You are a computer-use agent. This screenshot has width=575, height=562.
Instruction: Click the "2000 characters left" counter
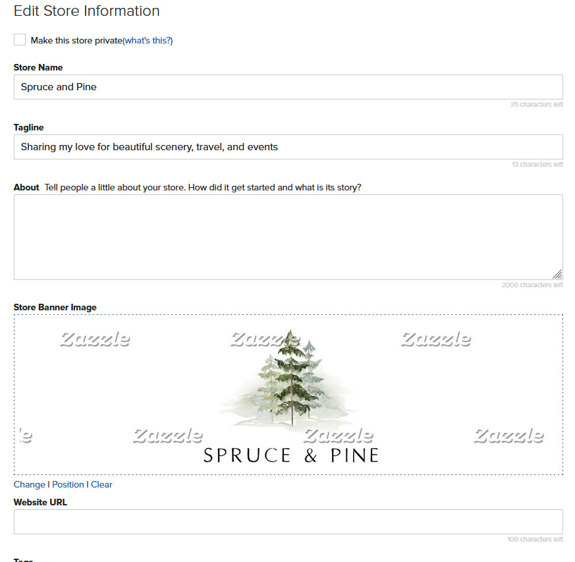[532, 285]
